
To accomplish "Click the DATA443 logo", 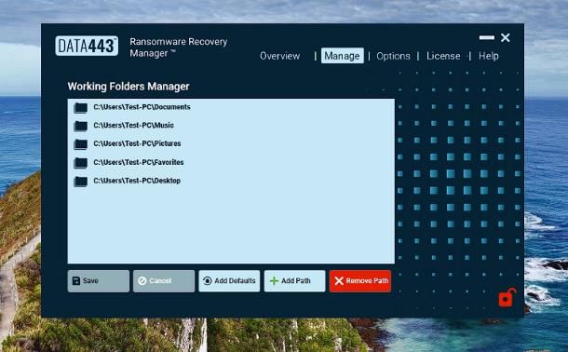I will tap(87, 46).
